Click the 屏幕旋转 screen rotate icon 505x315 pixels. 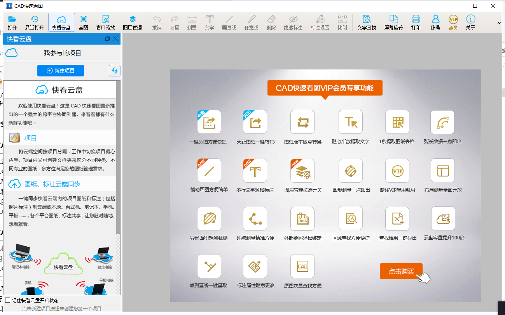pos(393,22)
